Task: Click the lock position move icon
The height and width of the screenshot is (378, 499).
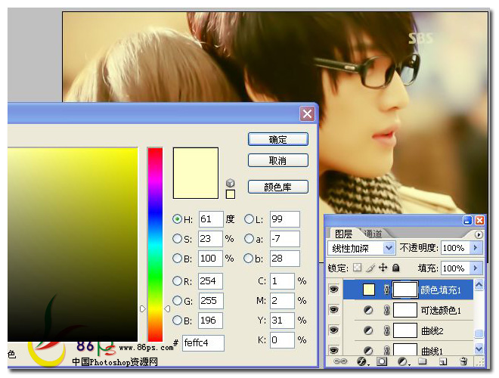Action: click(x=383, y=268)
